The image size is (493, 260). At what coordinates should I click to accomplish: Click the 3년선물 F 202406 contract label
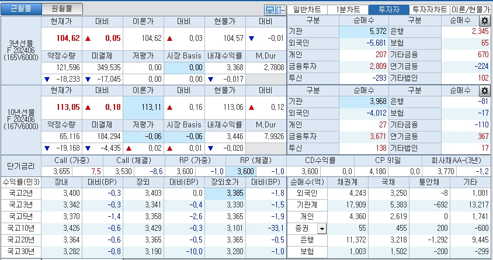pos(21,50)
